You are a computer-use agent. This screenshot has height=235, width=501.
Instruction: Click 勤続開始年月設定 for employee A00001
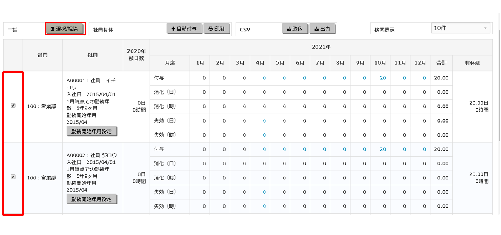pyautogui.click(x=92, y=131)
